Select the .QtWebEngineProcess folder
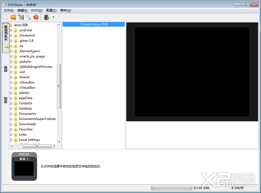Screen dimensions: 261x193 click(36, 67)
